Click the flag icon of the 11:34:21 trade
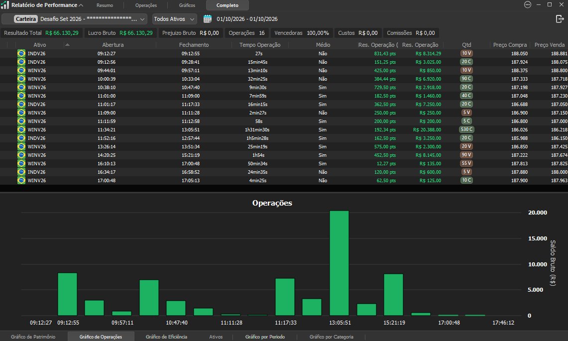568x341 pixels. [x=21, y=130]
